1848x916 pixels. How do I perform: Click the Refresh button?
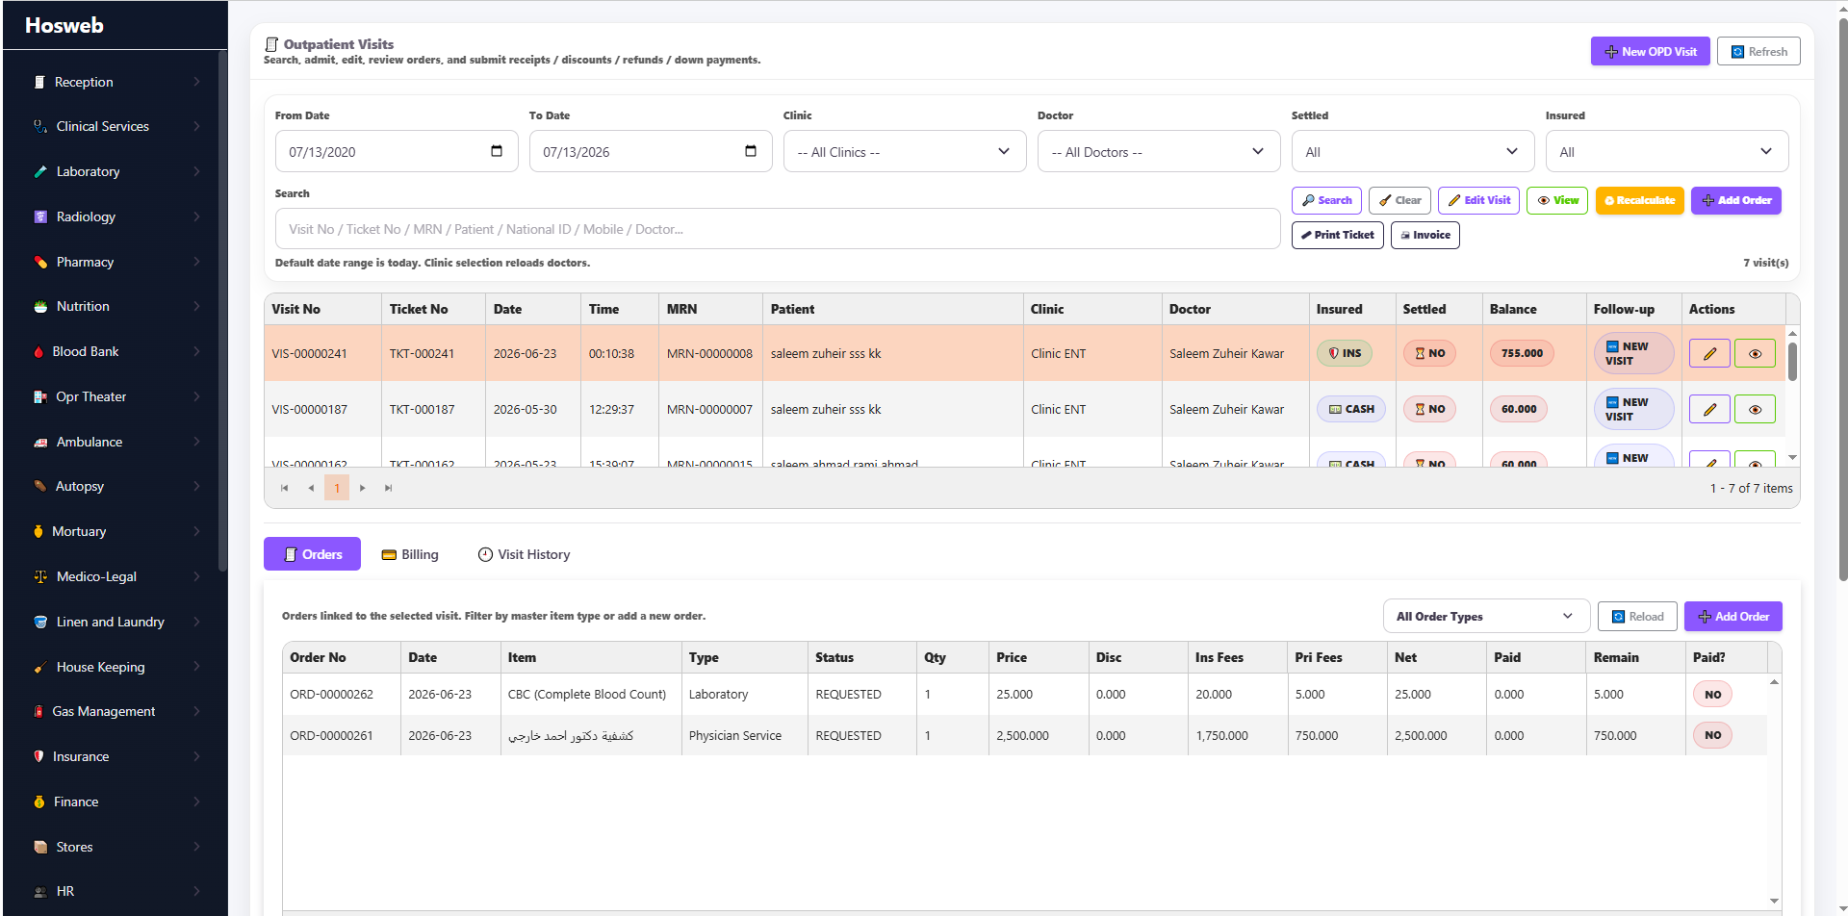tap(1758, 52)
